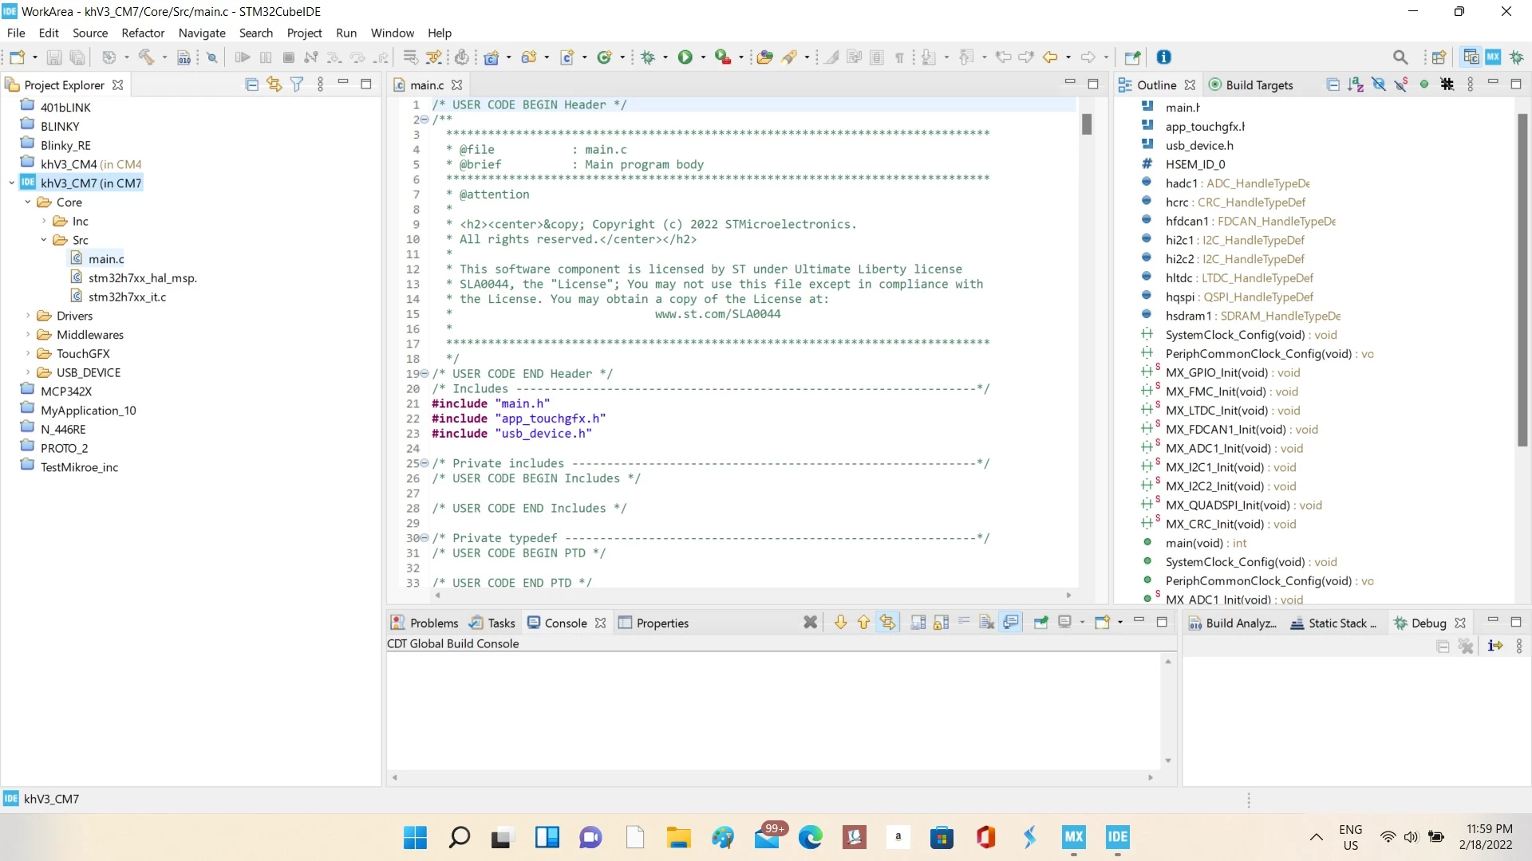Screen dimensions: 1532x861
Task: Start debugging with the bug icon
Action: 648,57
